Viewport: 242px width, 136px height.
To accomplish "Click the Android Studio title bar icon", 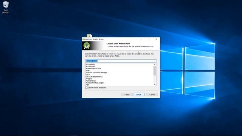I will pos(84,39).
